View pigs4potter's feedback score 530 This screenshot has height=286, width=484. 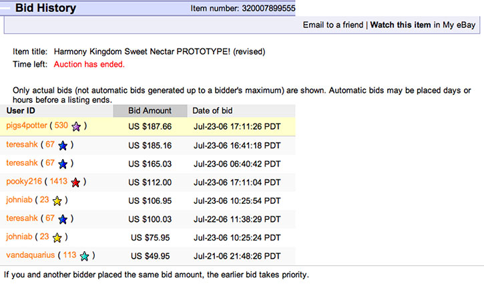tap(61, 126)
